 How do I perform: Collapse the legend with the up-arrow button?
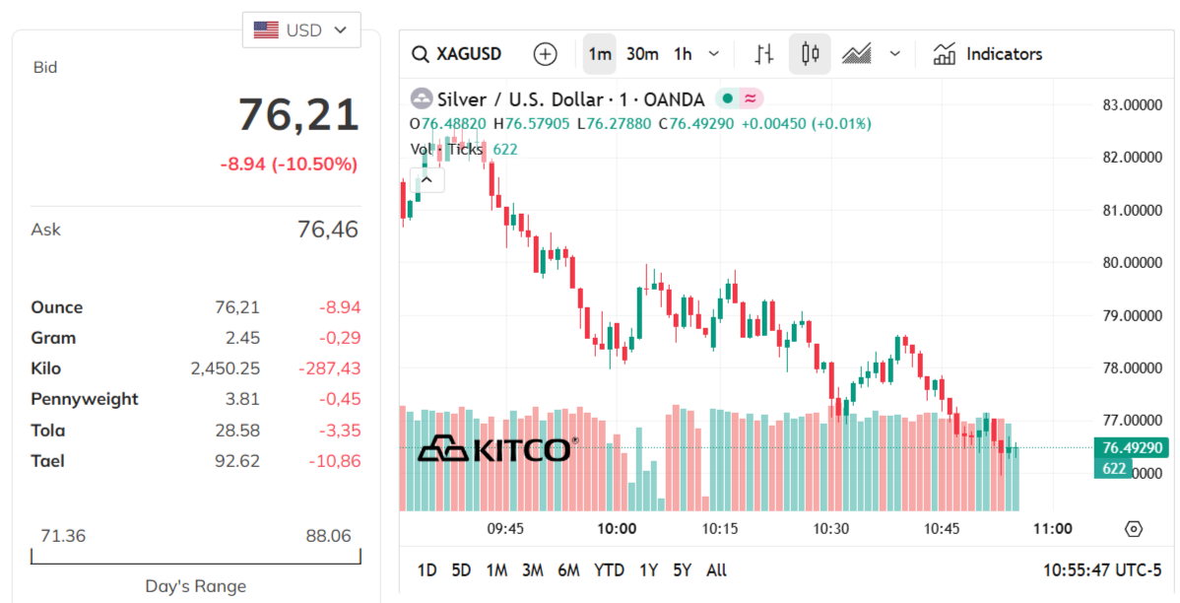[426, 179]
